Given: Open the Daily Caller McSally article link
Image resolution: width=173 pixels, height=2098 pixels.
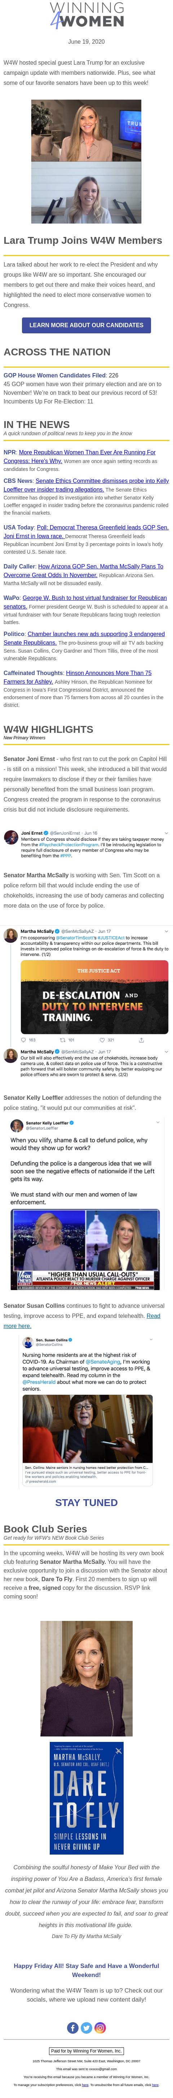Looking at the screenshot, I should [x=83, y=570].
